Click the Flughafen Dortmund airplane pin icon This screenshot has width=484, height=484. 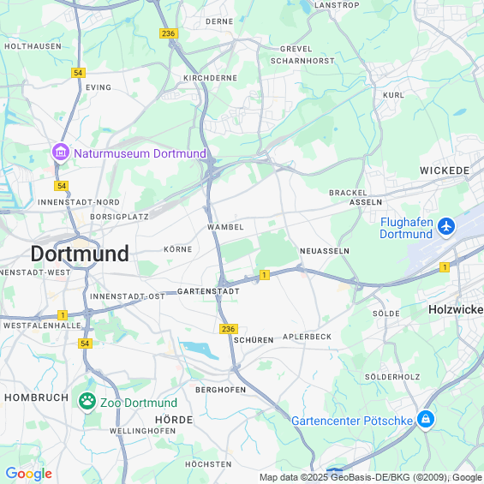coord(446,227)
